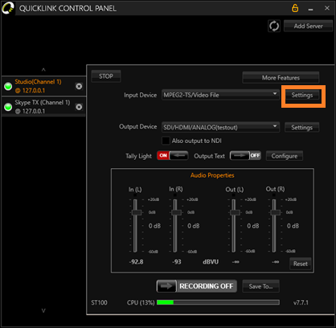The image size is (336, 328).
Task: Click the In (R) audio slider handle
Action: coord(176,212)
